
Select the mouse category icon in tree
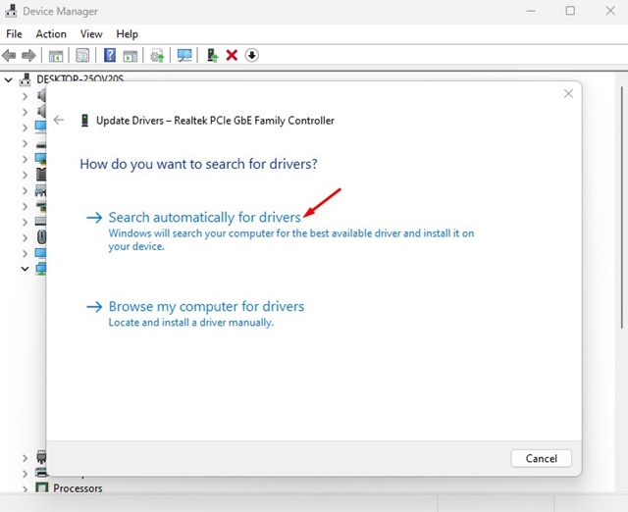41,237
